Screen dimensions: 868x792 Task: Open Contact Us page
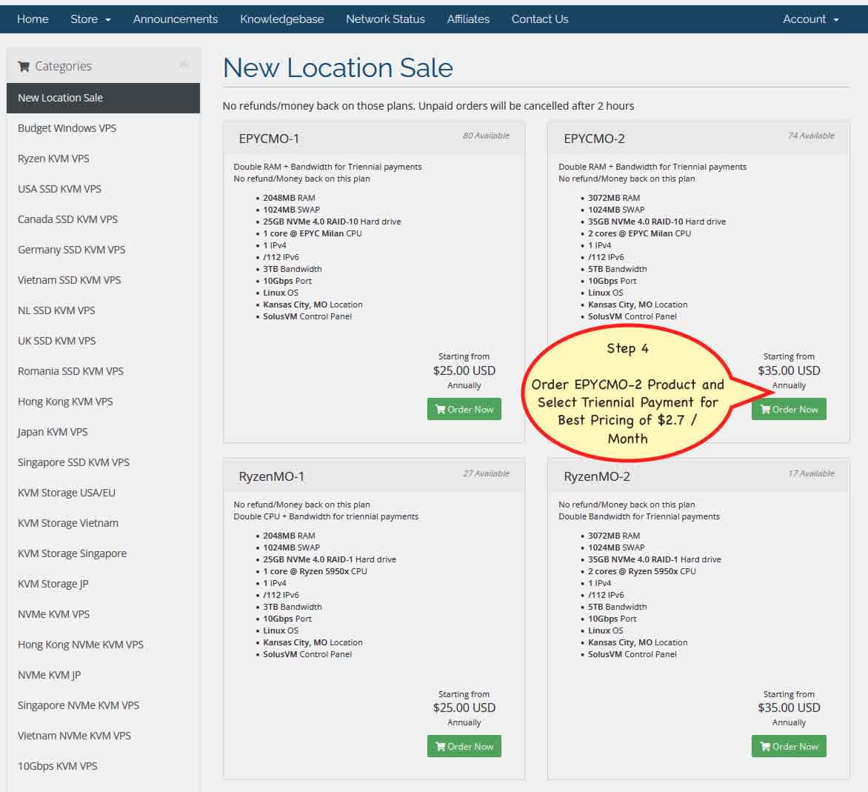pos(540,19)
